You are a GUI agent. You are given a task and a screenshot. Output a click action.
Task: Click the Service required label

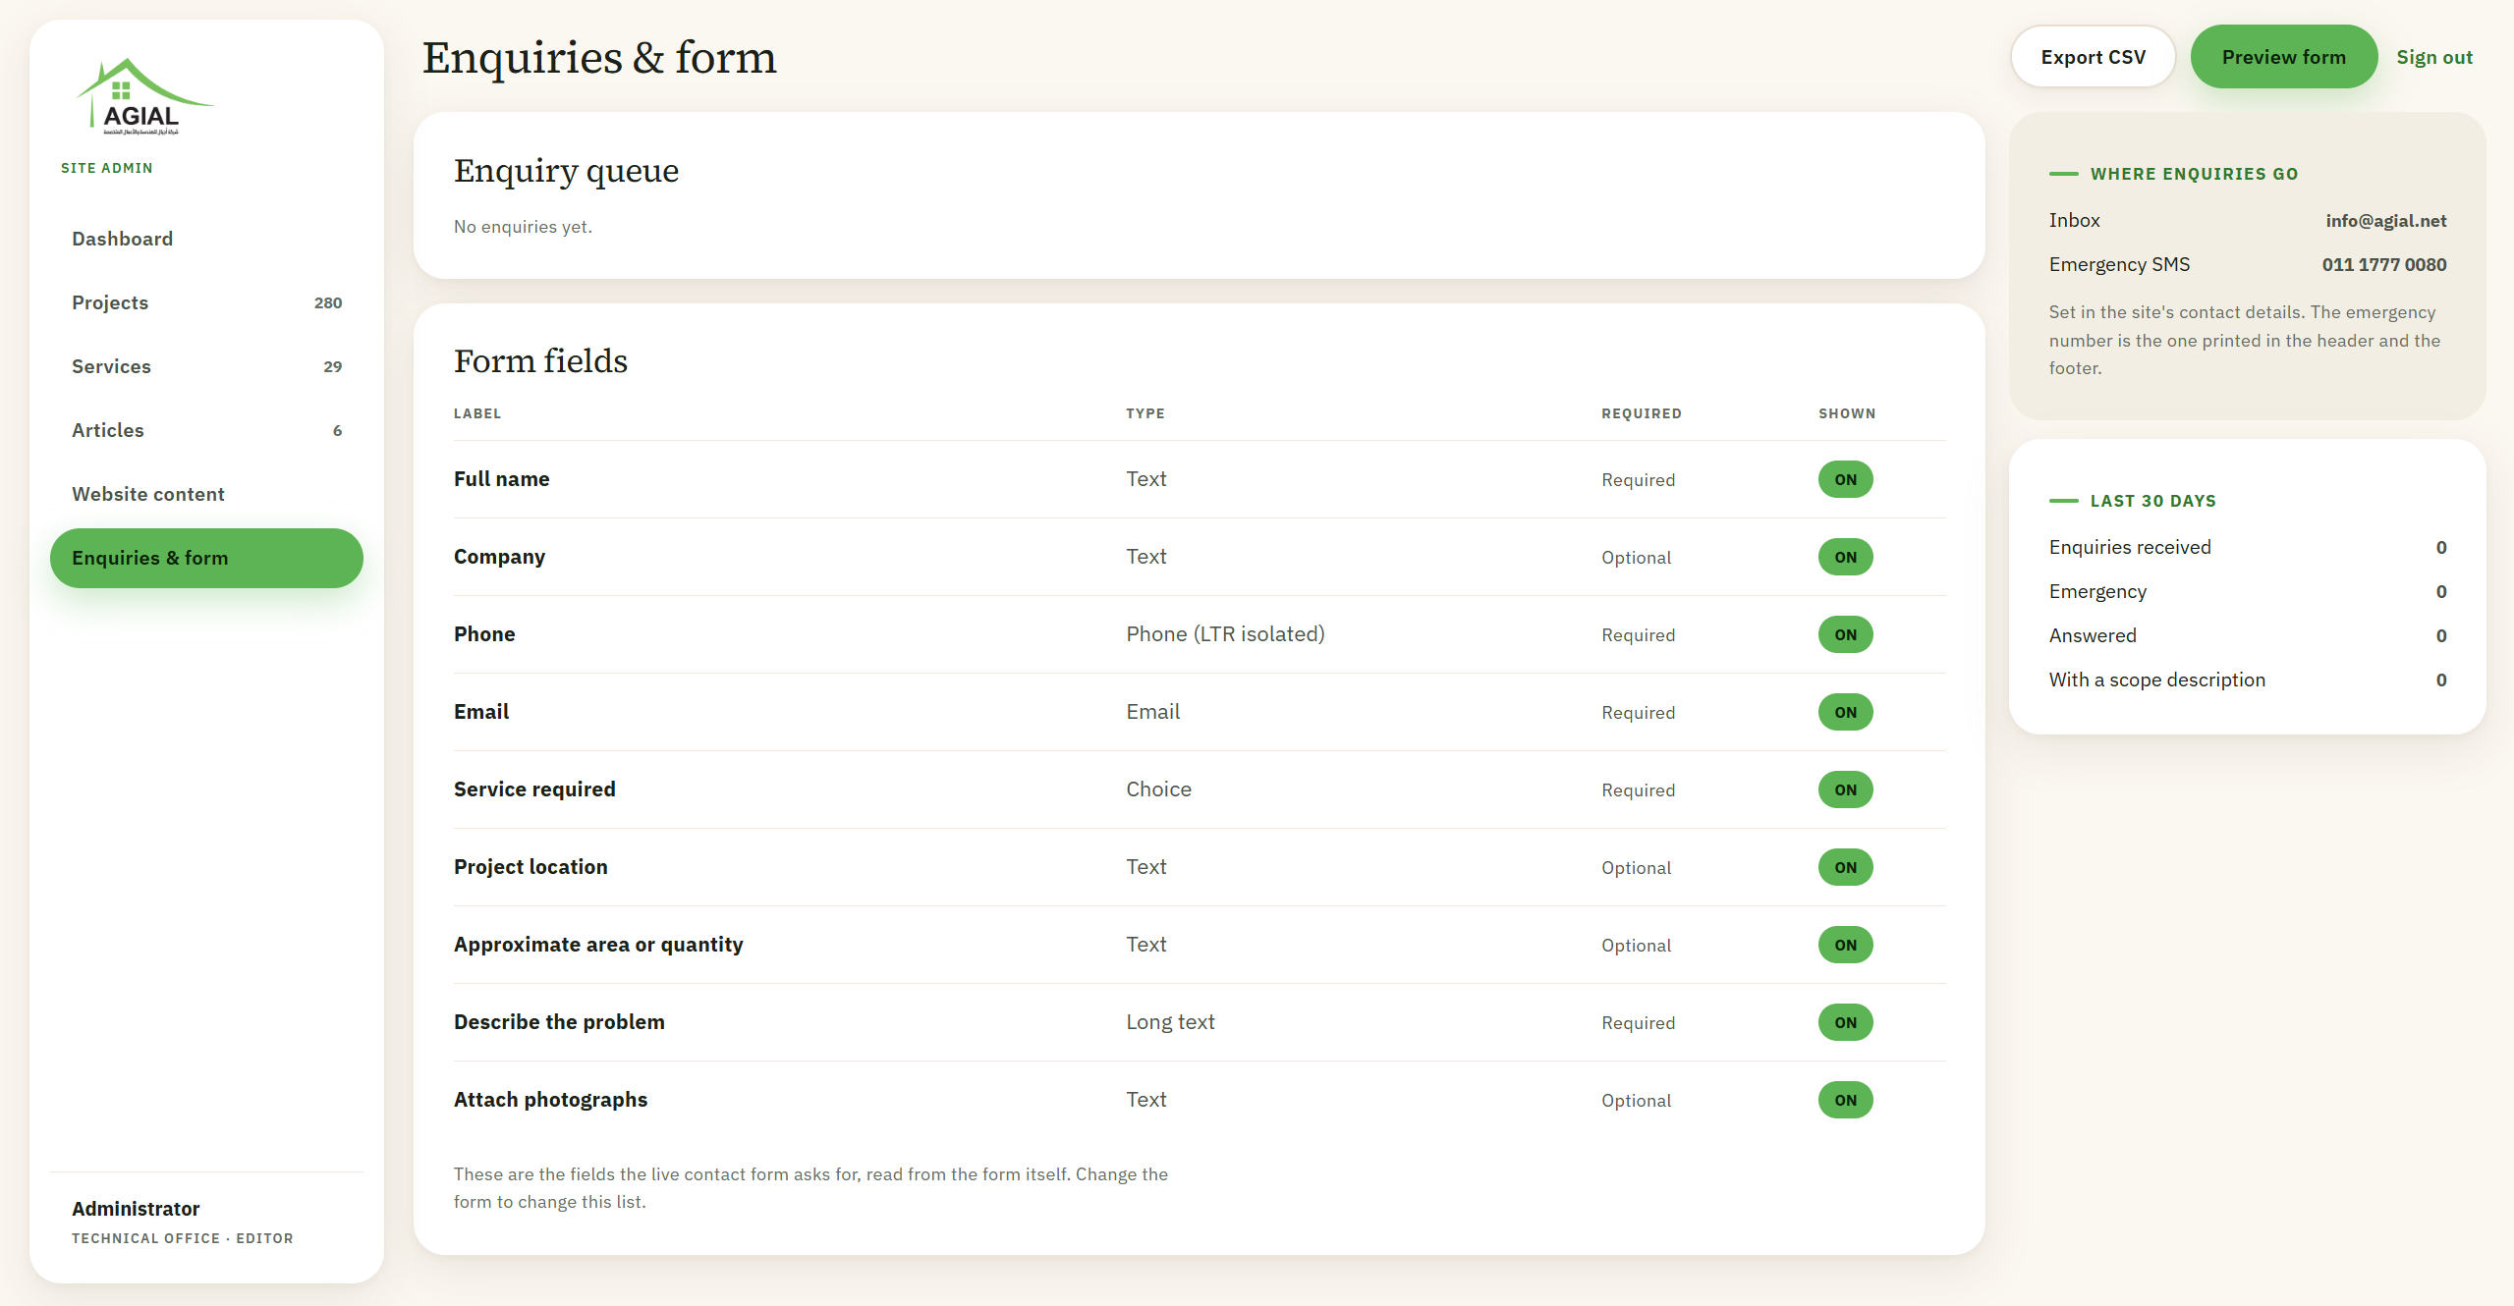534,789
